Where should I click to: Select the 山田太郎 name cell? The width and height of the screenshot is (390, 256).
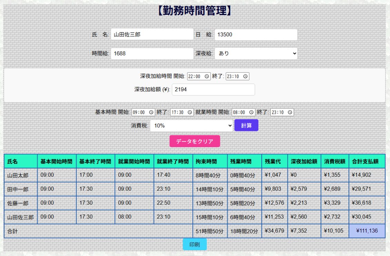pyautogui.click(x=21, y=175)
